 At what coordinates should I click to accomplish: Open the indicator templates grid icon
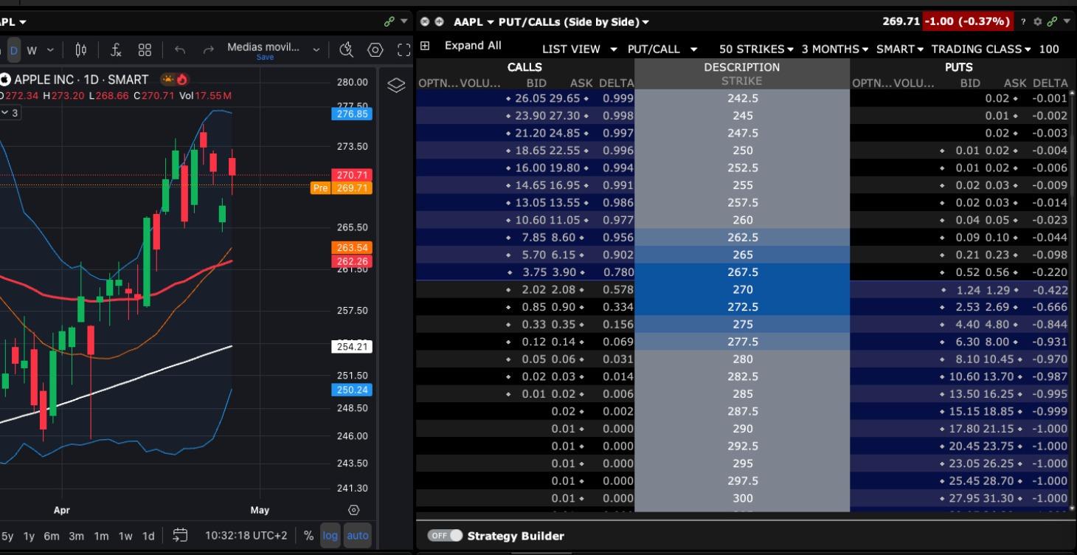pyautogui.click(x=145, y=50)
